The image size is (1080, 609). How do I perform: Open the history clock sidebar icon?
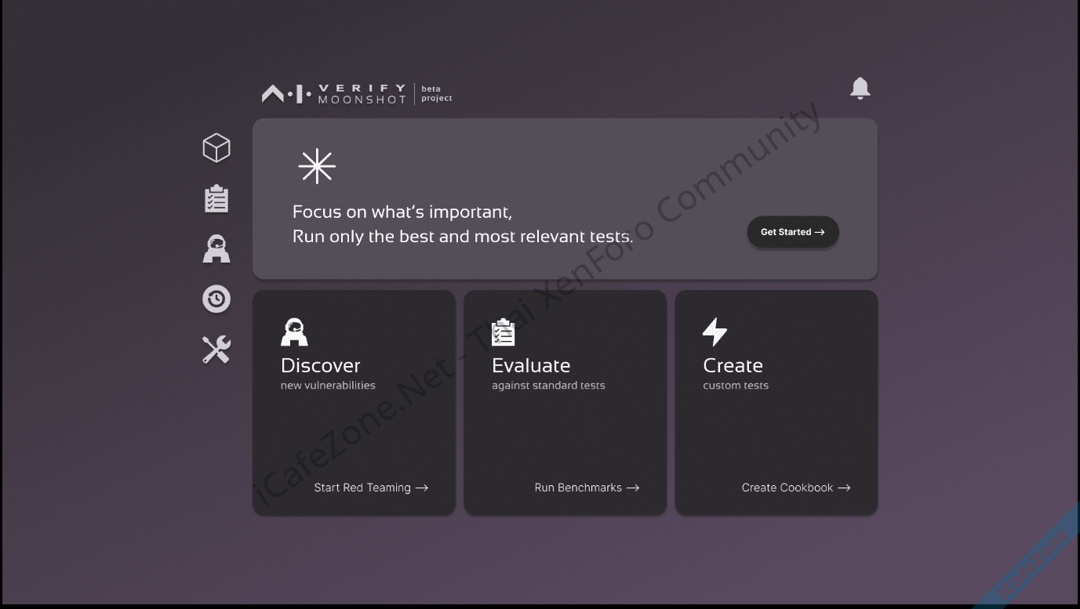pos(216,299)
